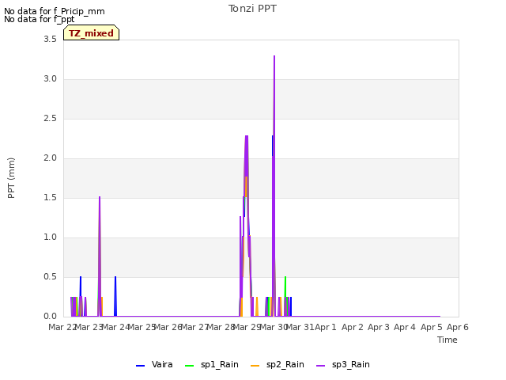Screen dimensions: 506x380
Task: Click the purple 1.5 mm peak on Mar 23
Action: tap(100, 197)
